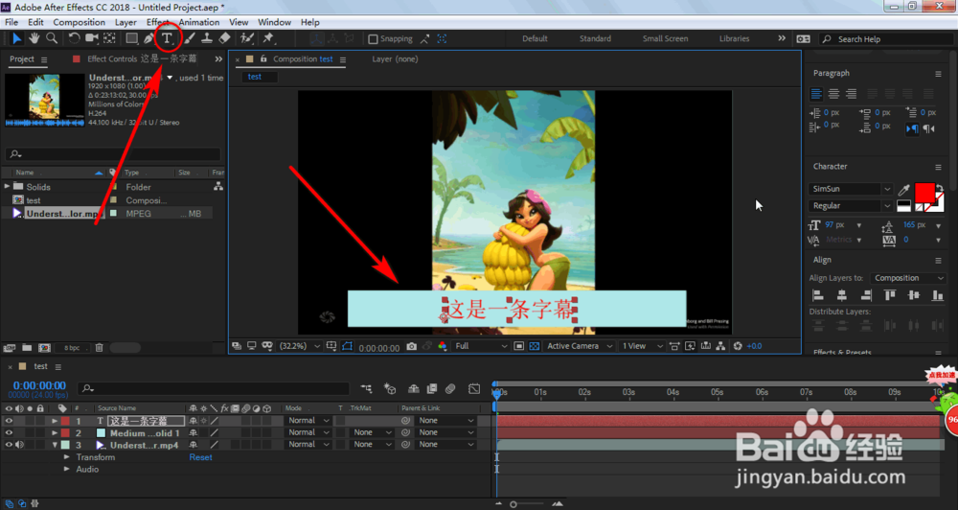
Task: Click align left edges icon
Action: [817, 295]
